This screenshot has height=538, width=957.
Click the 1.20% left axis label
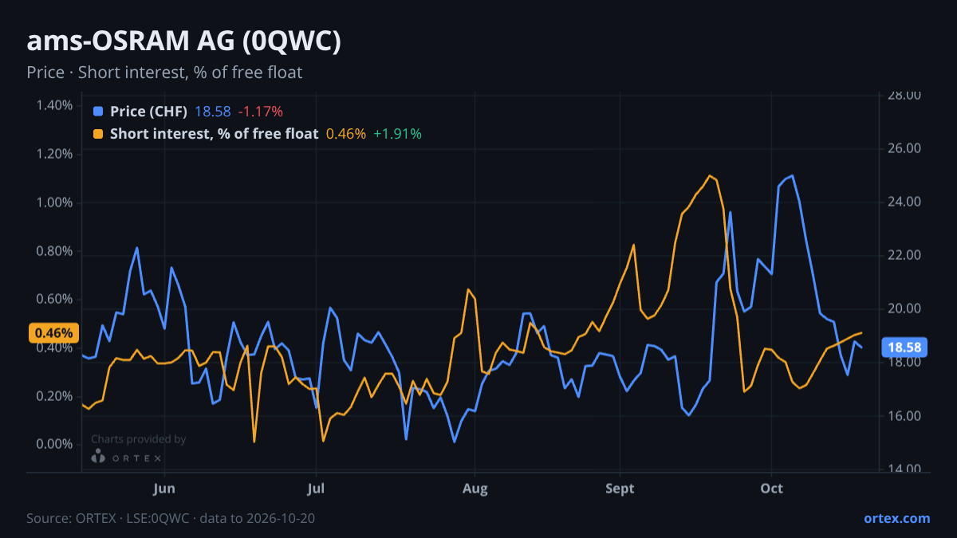53,154
